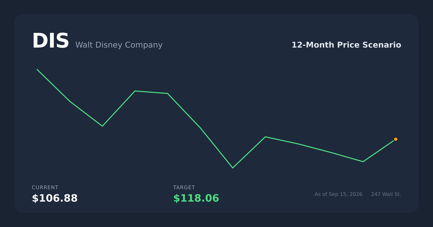Select the DIS ticker symbol
This screenshot has height=227, width=433.
[x=51, y=41]
